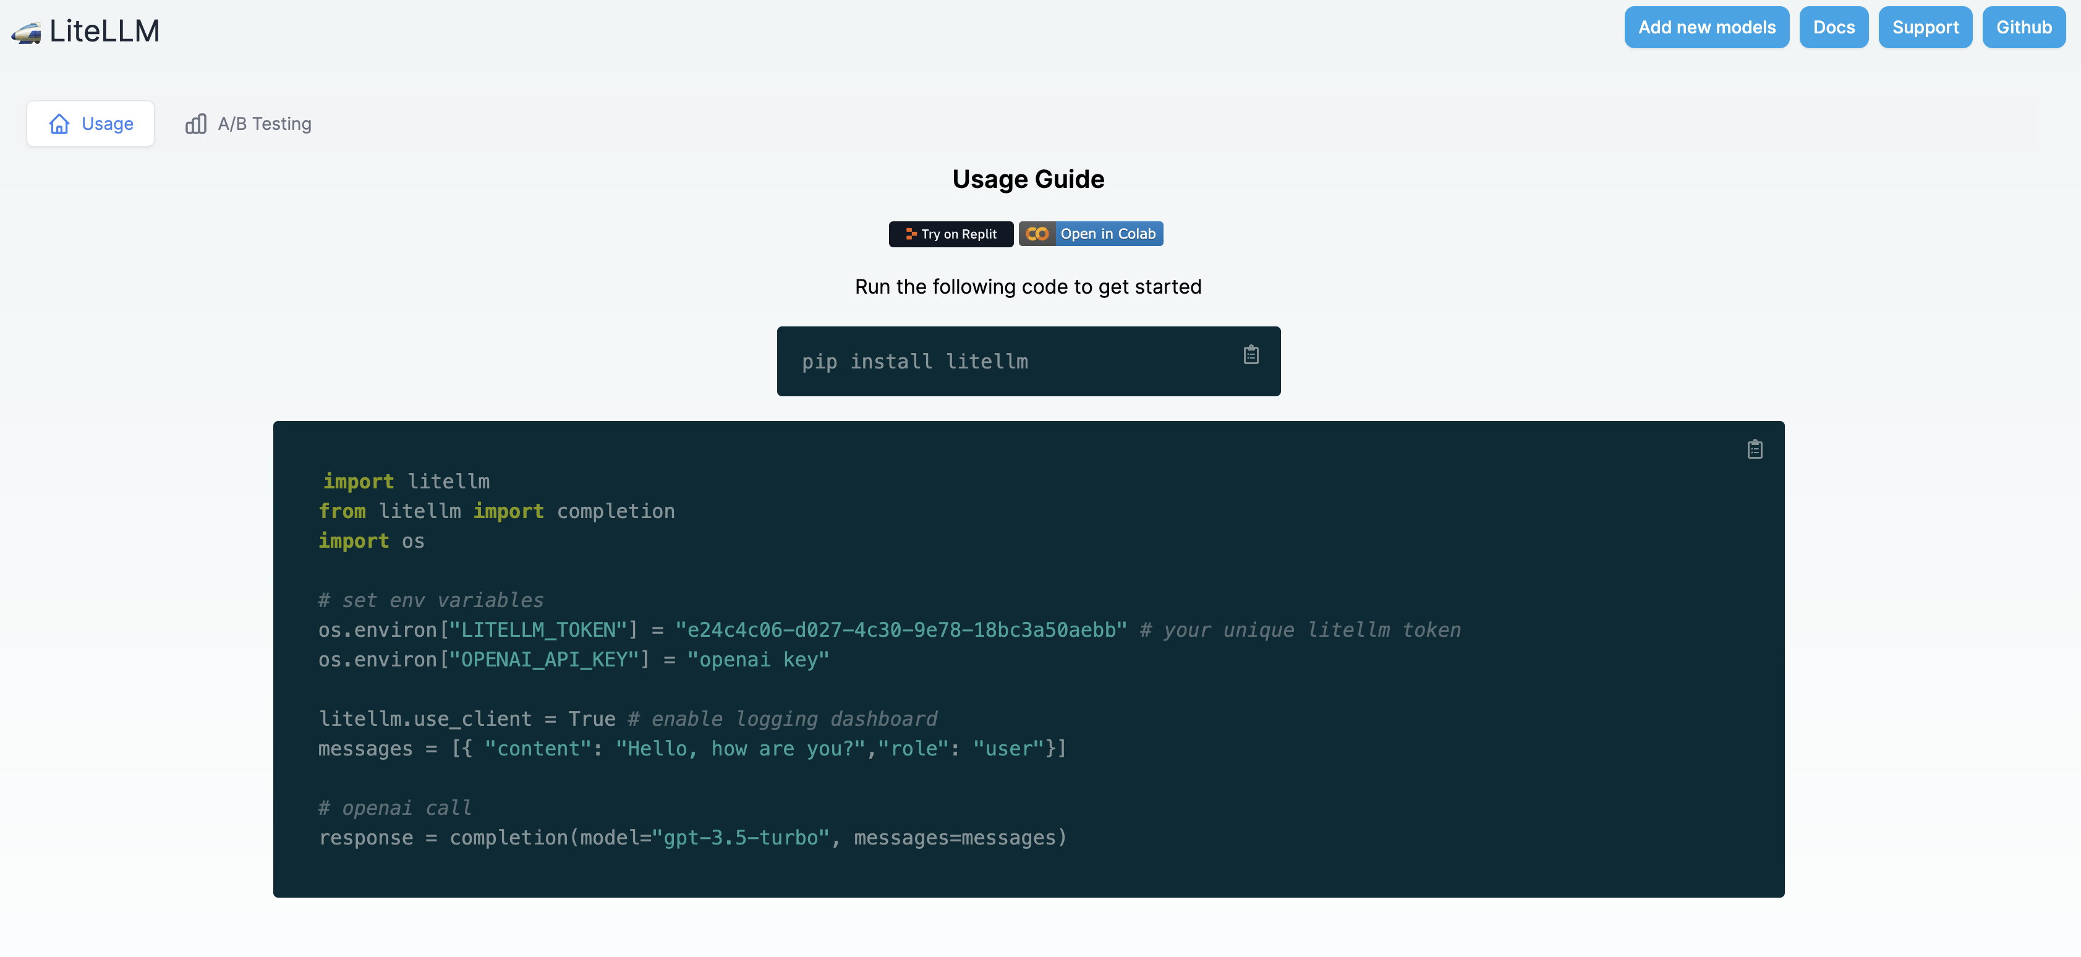Copy the Python code block with the clipboard icon
This screenshot has height=957, width=2081.
click(x=1755, y=449)
